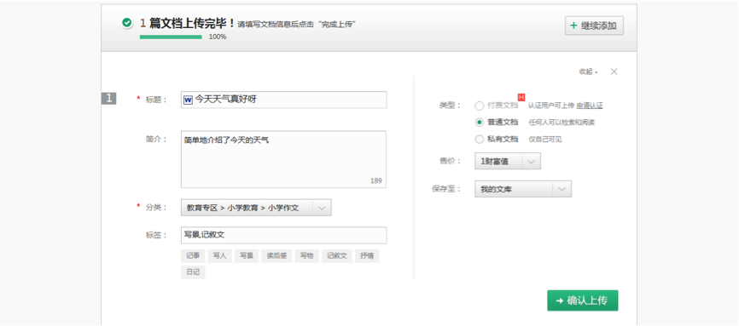Click the 标题 input field
739x326 pixels.
click(x=283, y=100)
